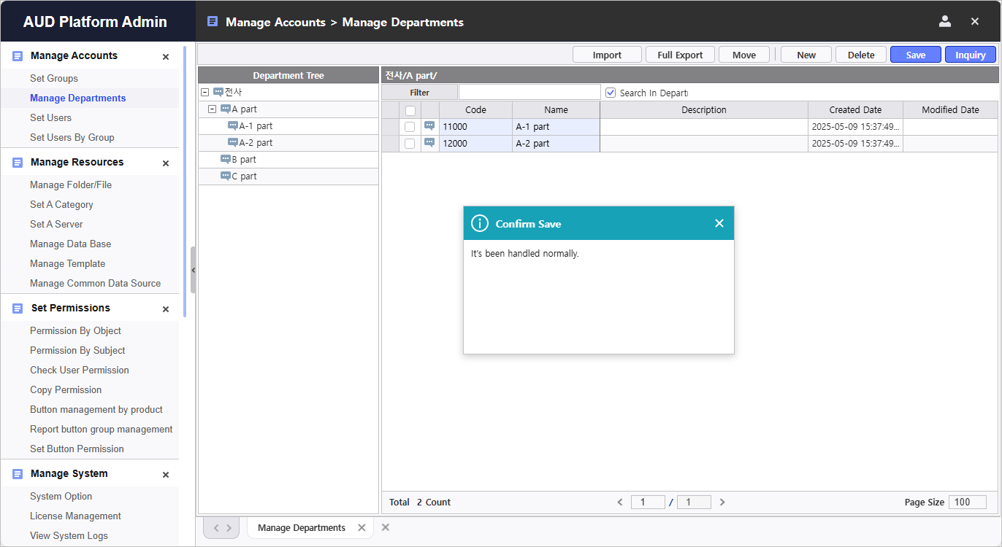Viewport: 1002px width, 547px height.
Task: Click the sidebar vertical scrollbar
Action: click(x=185, y=182)
